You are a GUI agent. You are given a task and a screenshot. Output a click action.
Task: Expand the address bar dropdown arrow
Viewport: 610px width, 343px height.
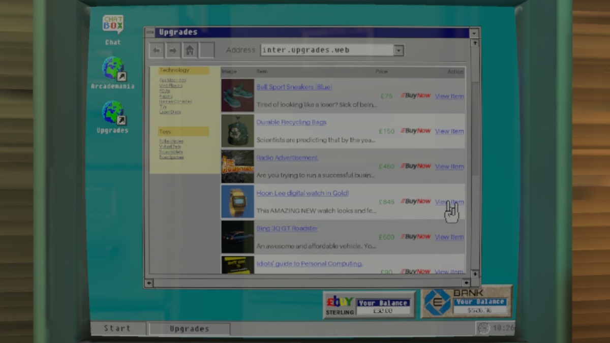(x=399, y=50)
